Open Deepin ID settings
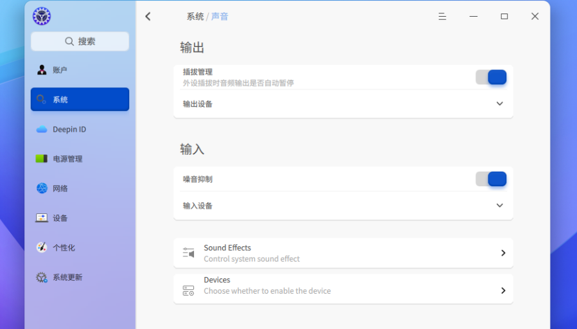577x329 pixels. click(80, 129)
